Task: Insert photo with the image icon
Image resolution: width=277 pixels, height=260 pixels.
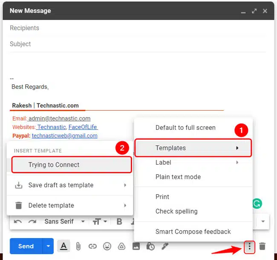Action: [136, 246]
